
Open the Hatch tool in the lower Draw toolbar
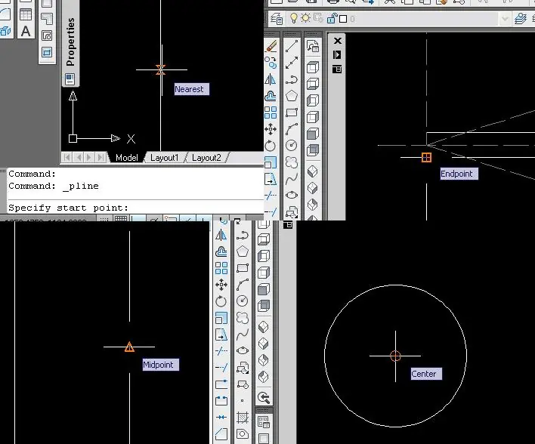coord(243,418)
